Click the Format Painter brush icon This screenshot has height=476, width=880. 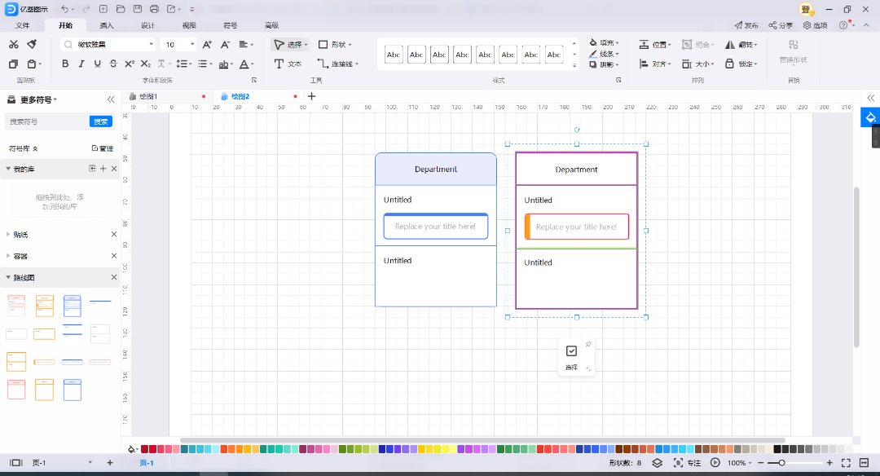[x=32, y=44]
